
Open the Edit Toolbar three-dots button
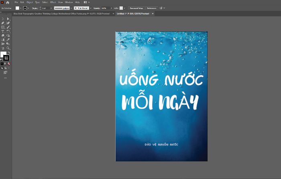5,78
